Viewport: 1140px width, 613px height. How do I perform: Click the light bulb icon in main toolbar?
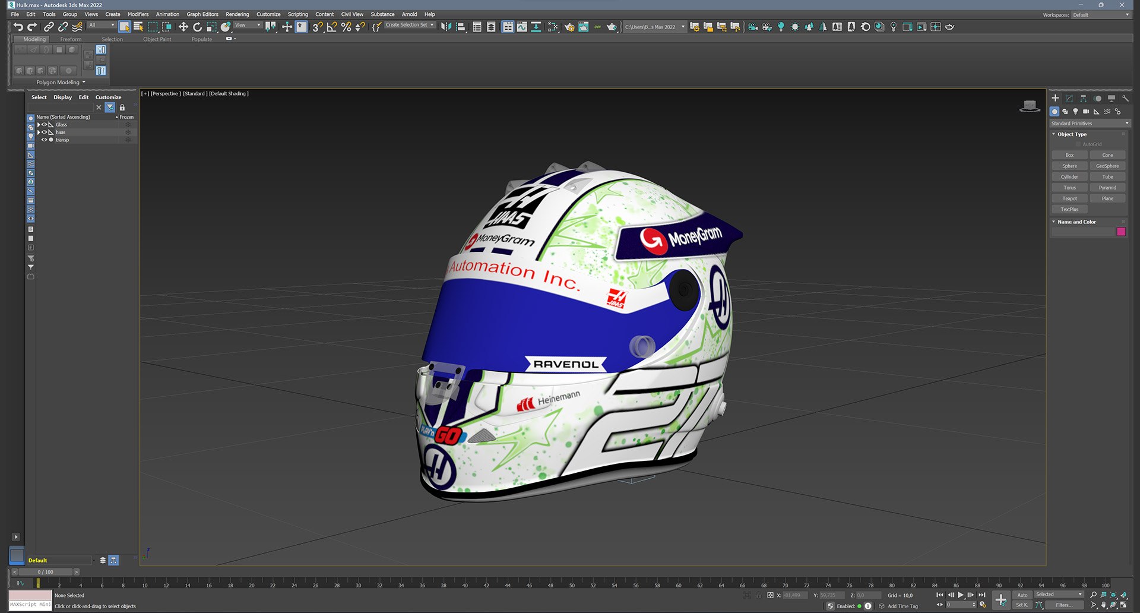pyautogui.click(x=781, y=27)
